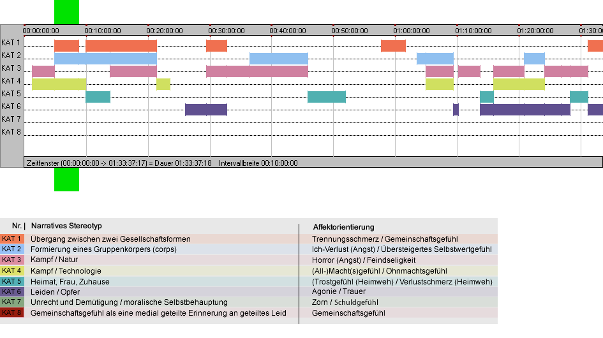The height and width of the screenshot is (338, 603).
Task: Select the purple KAT 6 segment before 00:30
Action: point(206,109)
